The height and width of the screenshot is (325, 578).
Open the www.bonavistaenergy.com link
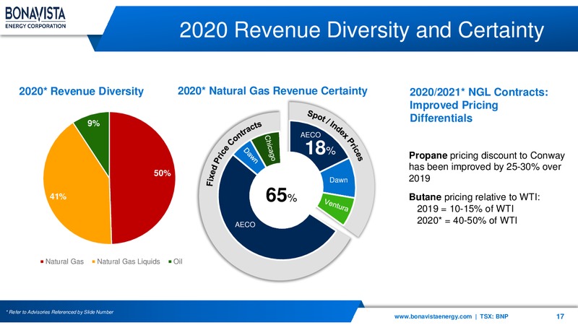point(433,316)
